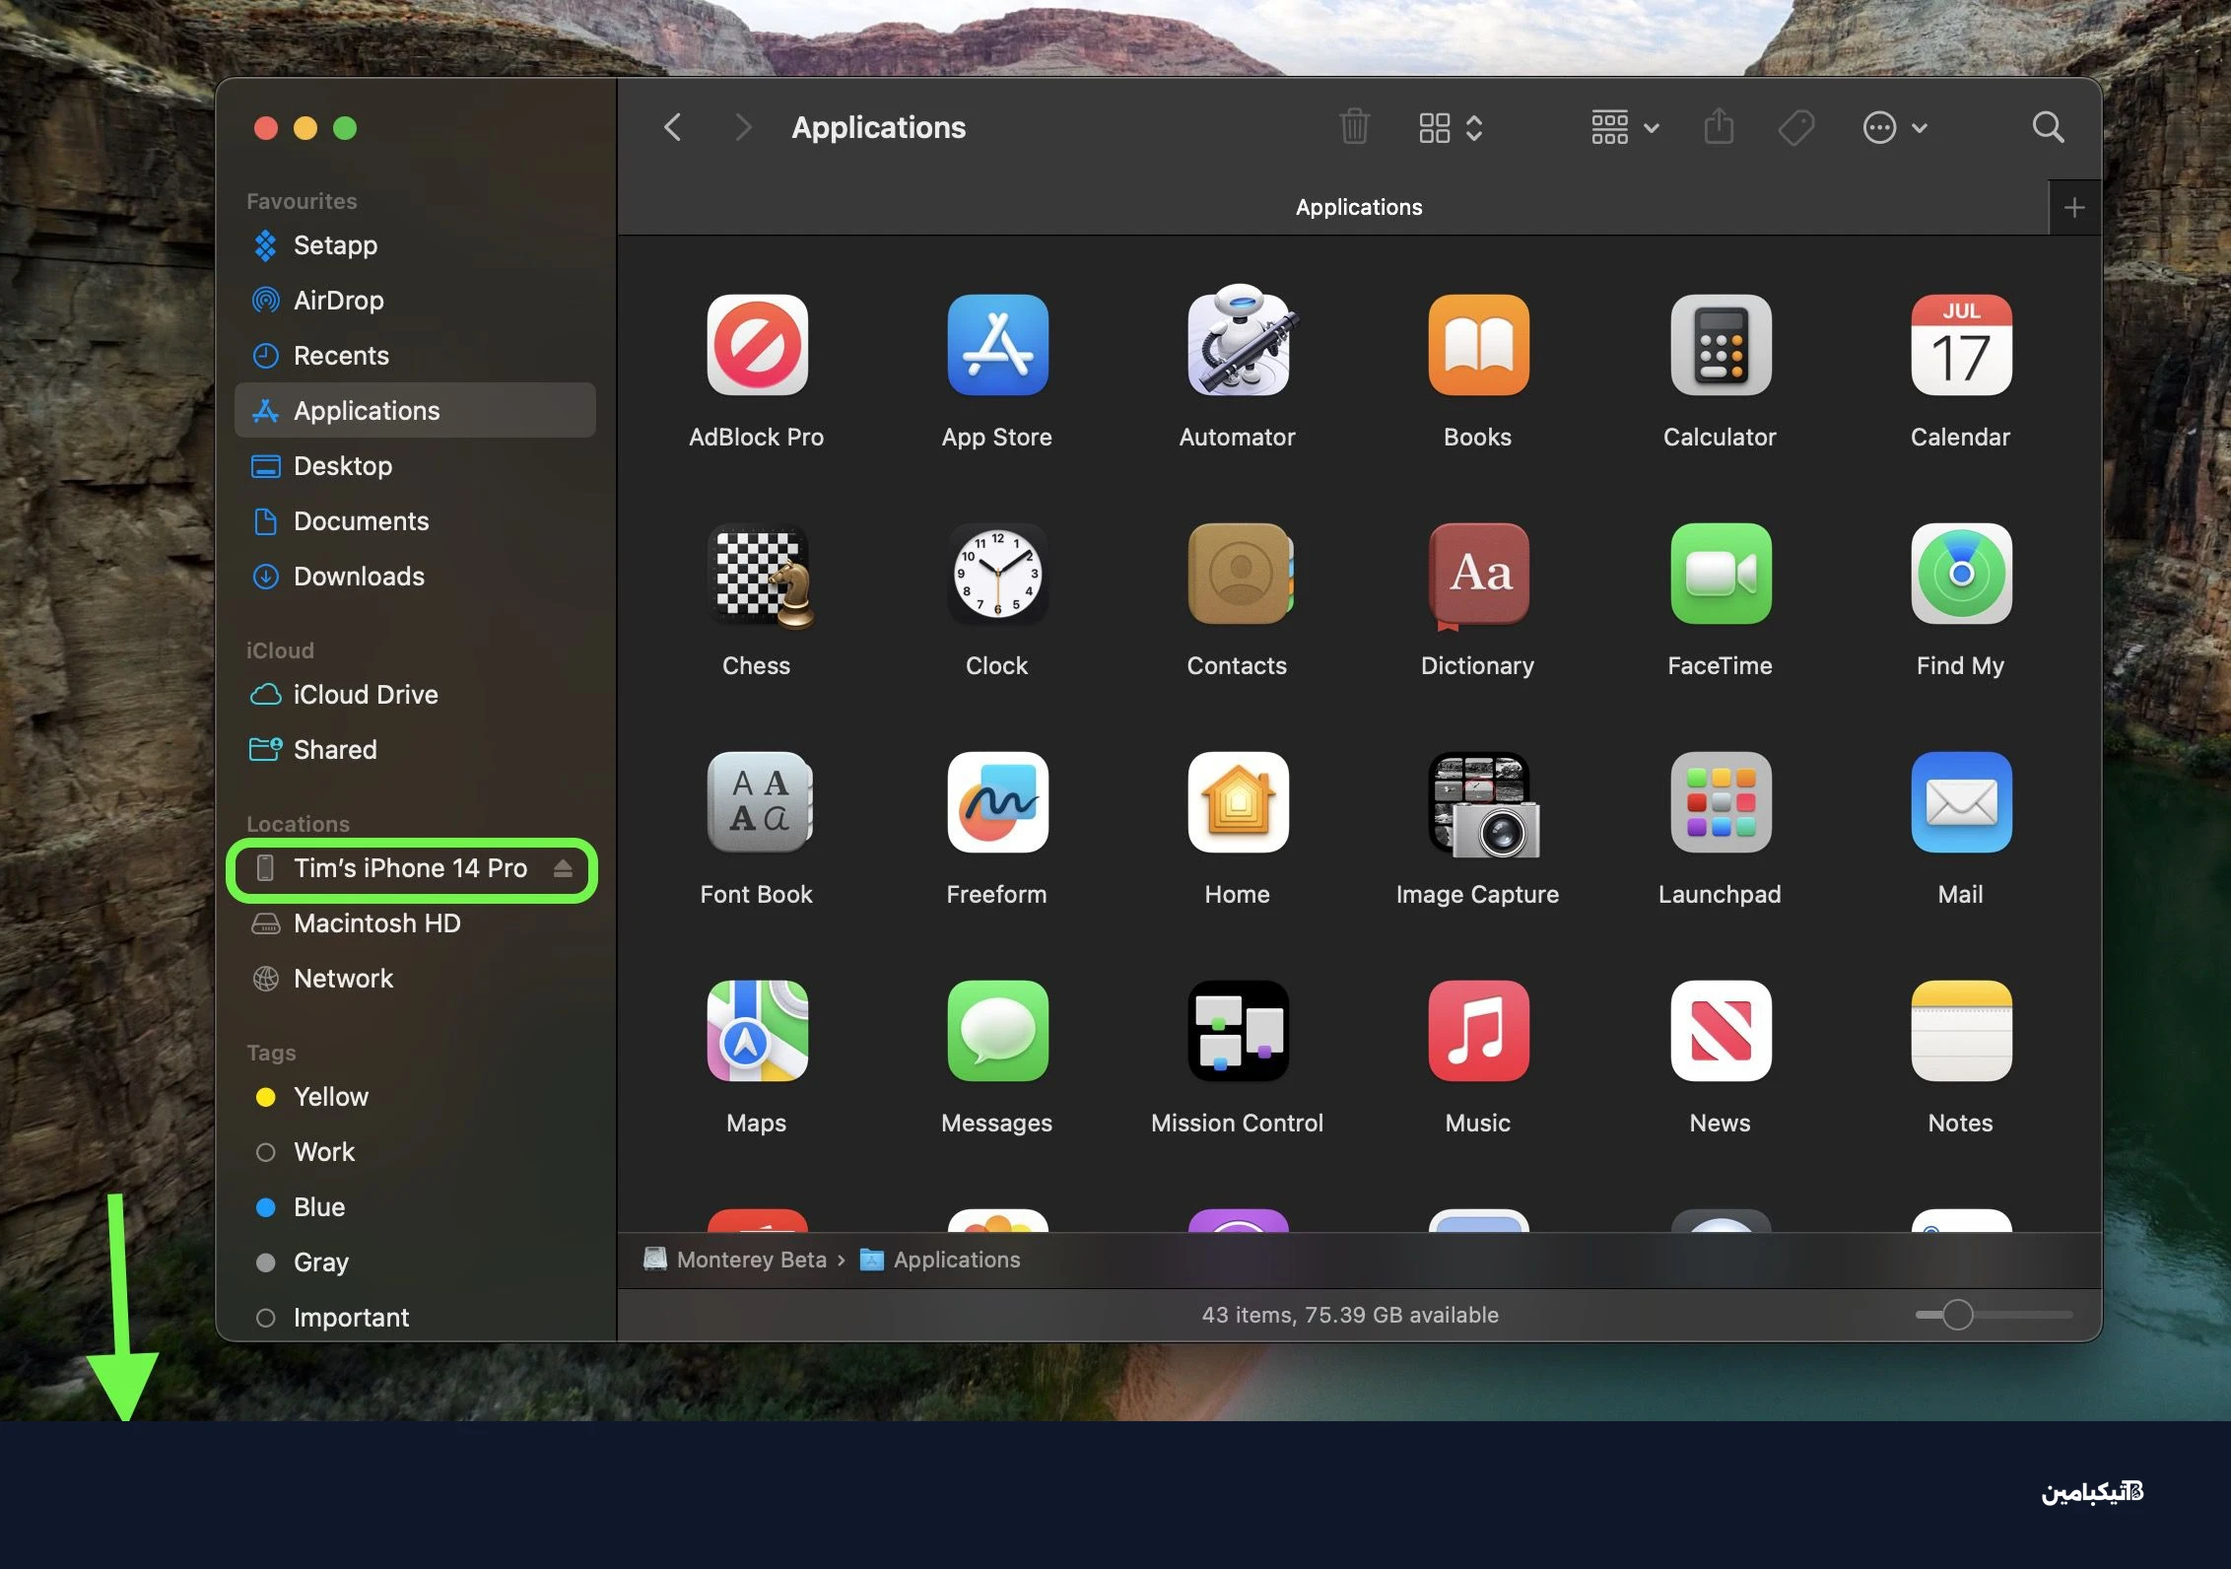
Task: Open the ellipsis Action menu dropdown
Action: click(x=1894, y=128)
